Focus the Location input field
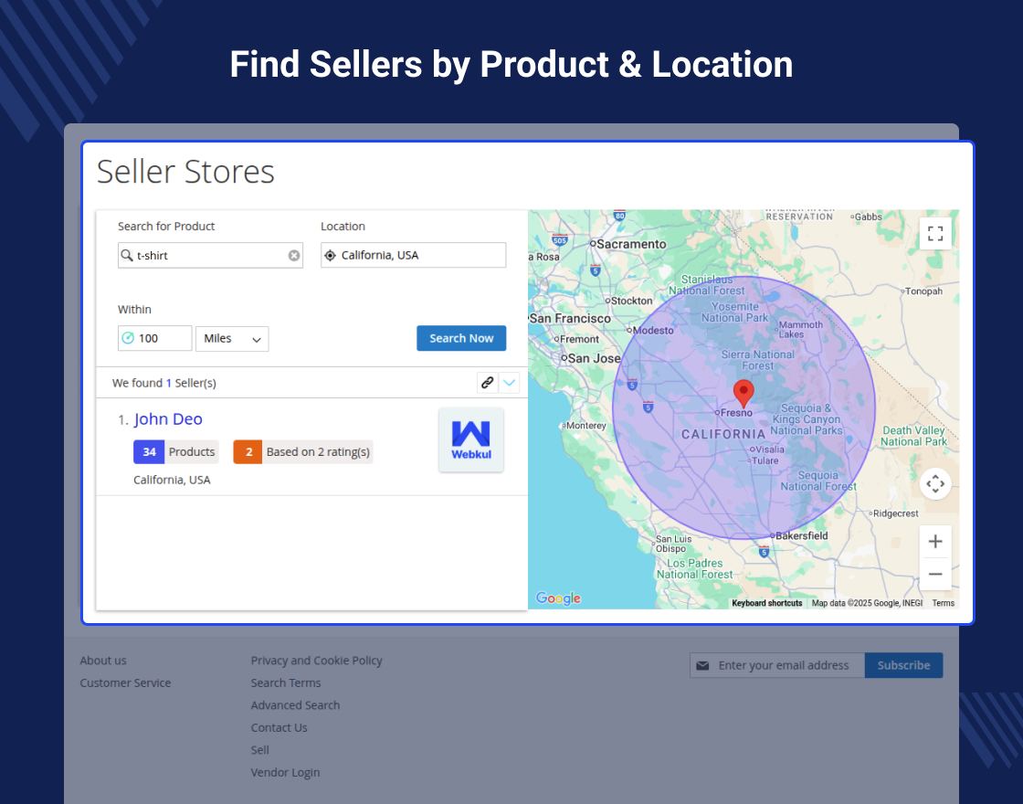 (414, 255)
